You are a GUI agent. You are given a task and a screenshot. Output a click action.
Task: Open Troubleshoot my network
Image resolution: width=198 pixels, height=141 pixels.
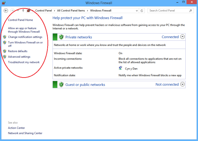(24, 62)
